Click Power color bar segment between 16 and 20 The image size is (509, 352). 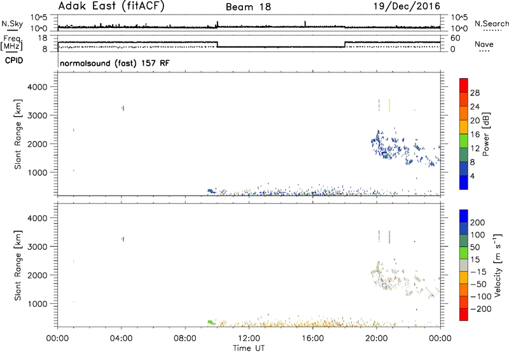coord(464,127)
